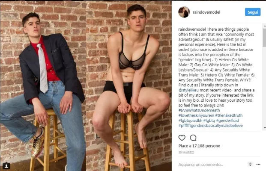Open raindovemodel username in the caption
This screenshot has width=266, height=171.
click(192, 29)
